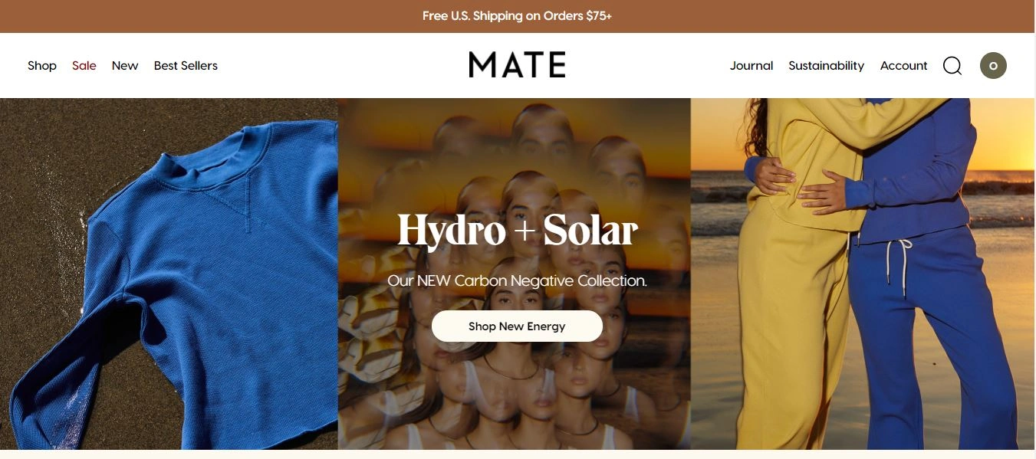Click the Carbon Negative Collection subtitle
The width and height of the screenshot is (1036, 459).
(517, 280)
